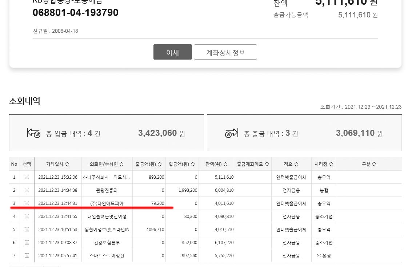
Task: Click the account number 068801-04-193790
Action: (76, 13)
